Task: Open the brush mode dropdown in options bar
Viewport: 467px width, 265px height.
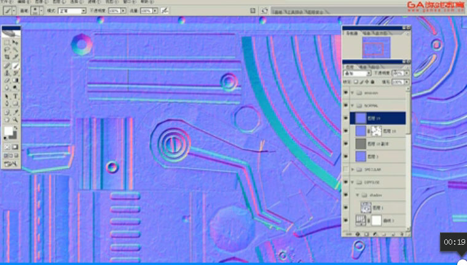Action: pos(73,10)
